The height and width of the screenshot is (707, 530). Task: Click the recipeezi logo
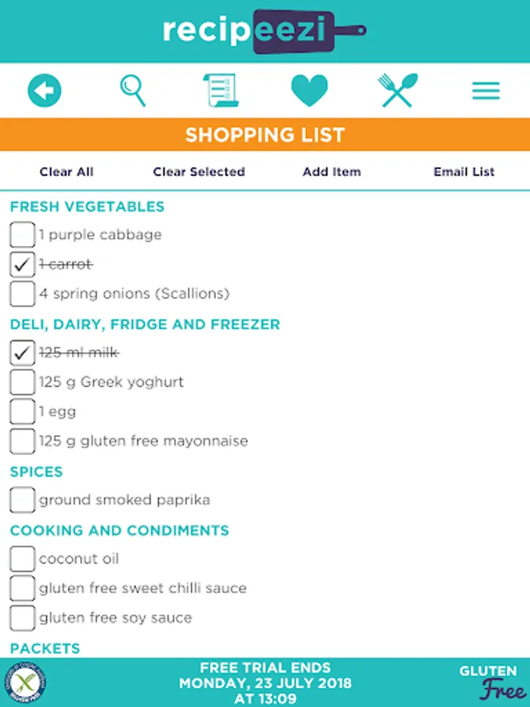[x=265, y=31]
